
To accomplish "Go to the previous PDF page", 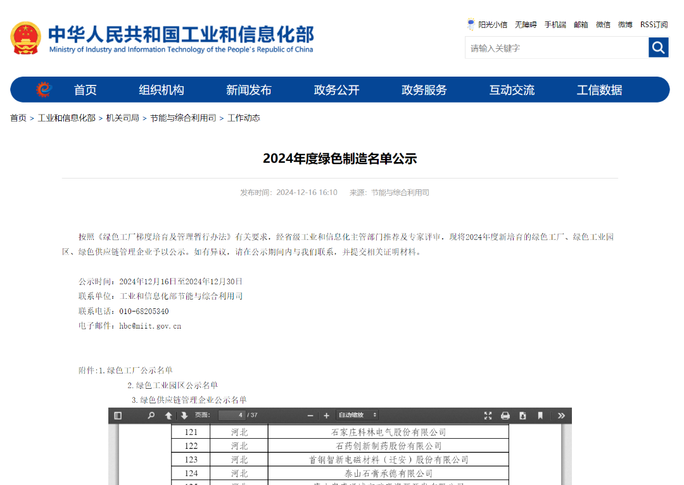I will (x=167, y=415).
